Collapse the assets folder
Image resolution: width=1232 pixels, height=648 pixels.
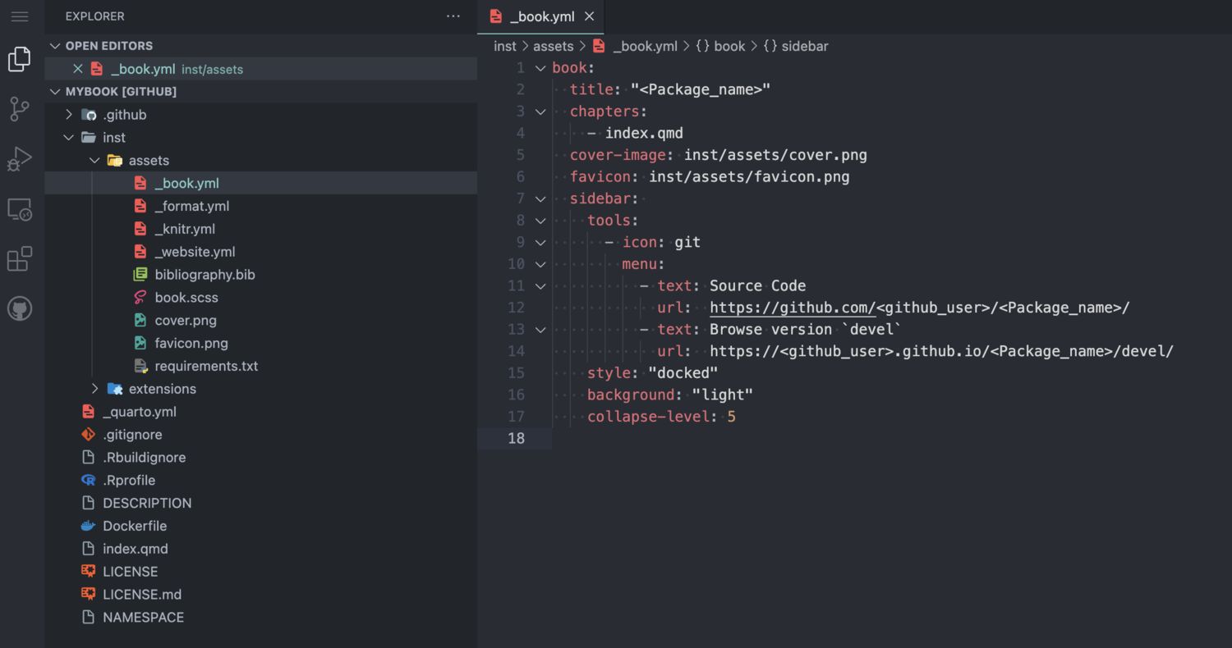pos(95,161)
